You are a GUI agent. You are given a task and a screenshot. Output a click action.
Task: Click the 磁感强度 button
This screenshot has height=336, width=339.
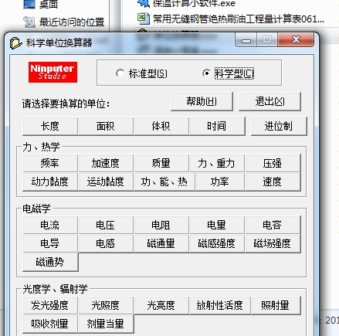click(x=217, y=243)
